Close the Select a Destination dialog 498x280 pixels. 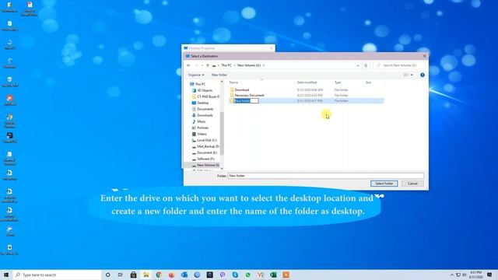pyautogui.click(x=425, y=56)
